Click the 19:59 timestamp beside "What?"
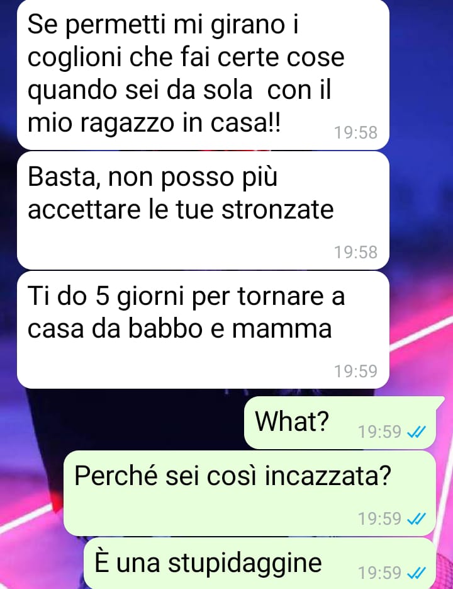The height and width of the screenshot is (589, 453). coord(380,432)
